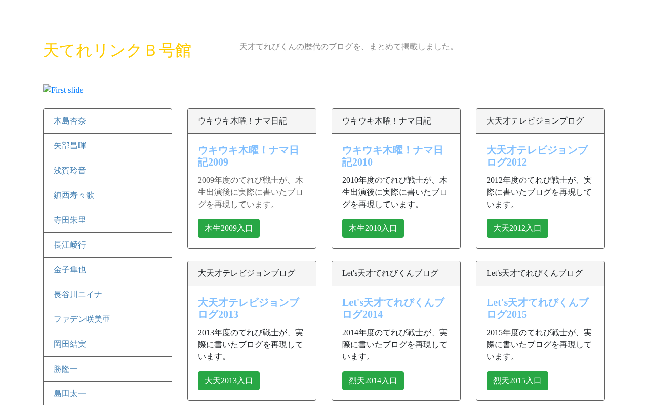This screenshot has width=648, height=405.
Task: Go to the 長江崚行 list entry
Action: [x=107, y=245]
